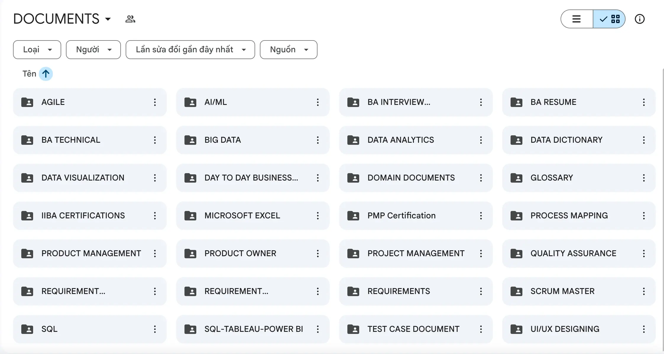Select the BA RESUME folder name

click(553, 102)
